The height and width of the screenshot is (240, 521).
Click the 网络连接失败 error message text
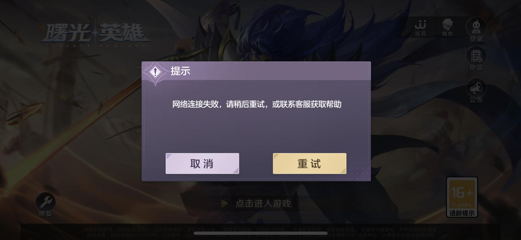click(x=256, y=104)
